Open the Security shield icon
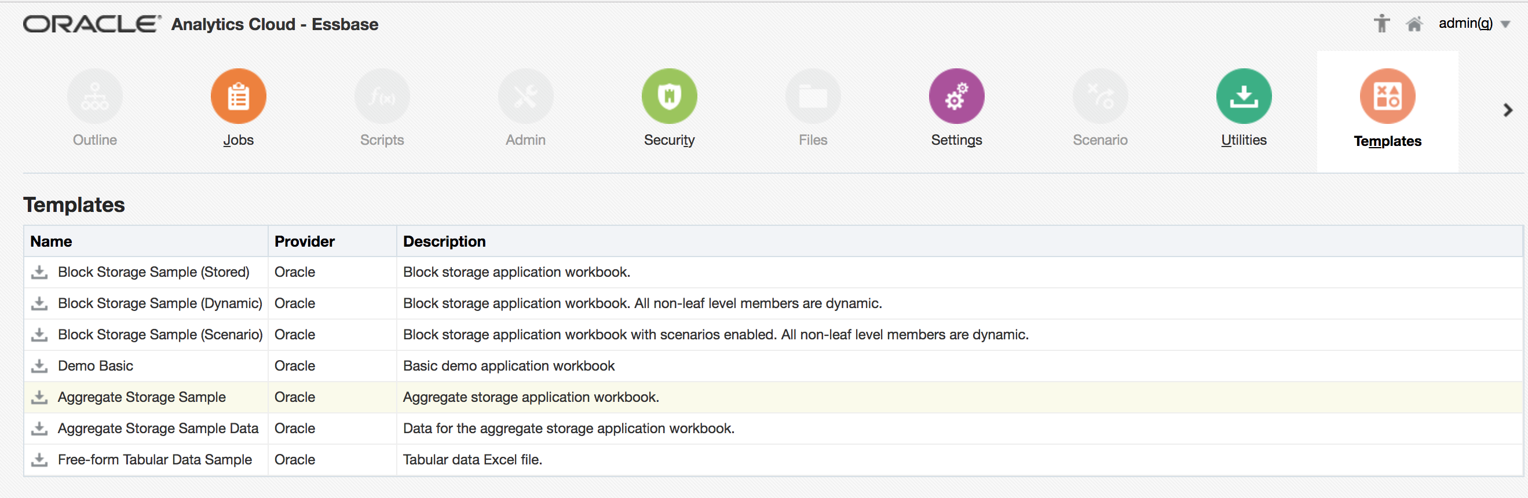 point(669,96)
